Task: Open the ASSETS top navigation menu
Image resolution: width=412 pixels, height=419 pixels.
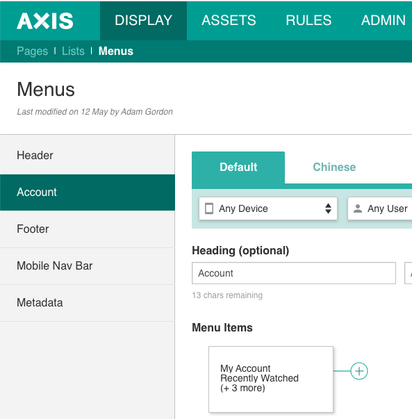Action: [229, 20]
